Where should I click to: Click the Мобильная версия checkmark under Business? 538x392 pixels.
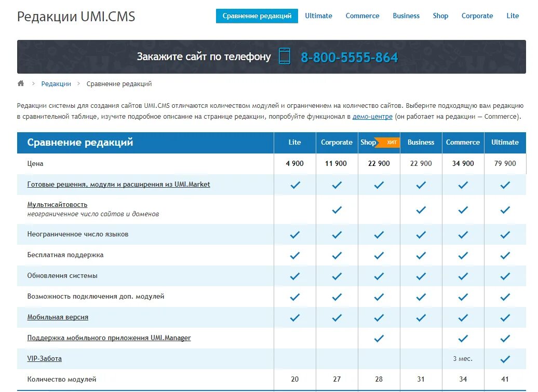421,318
